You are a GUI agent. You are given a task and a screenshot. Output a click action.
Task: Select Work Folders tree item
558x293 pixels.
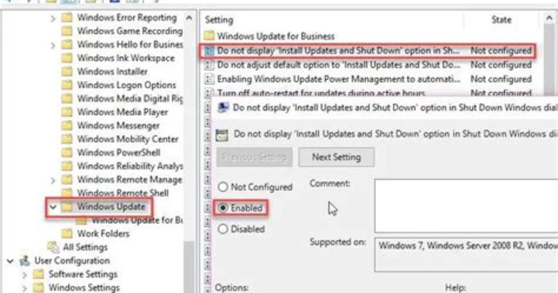coord(104,234)
